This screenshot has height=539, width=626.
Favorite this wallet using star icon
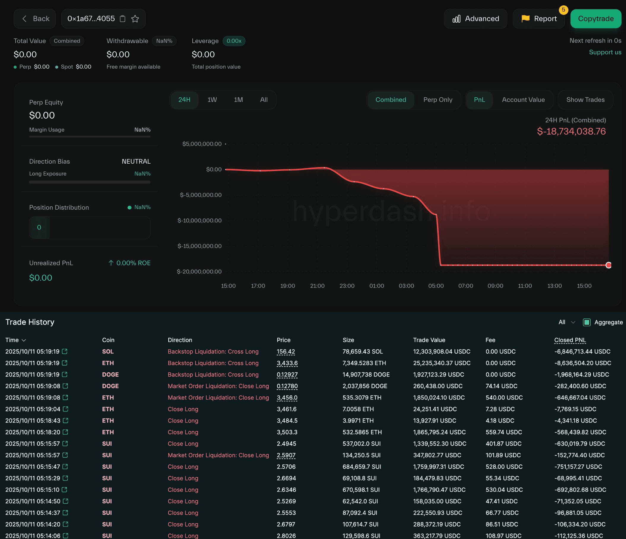coord(135,19)
